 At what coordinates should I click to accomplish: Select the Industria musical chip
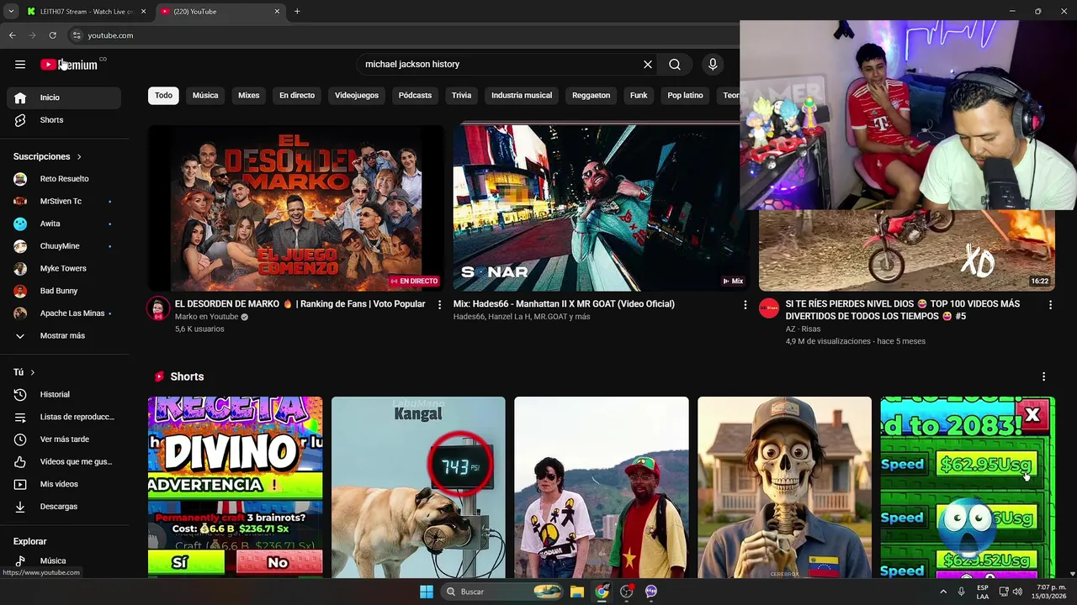coord(522,96)
